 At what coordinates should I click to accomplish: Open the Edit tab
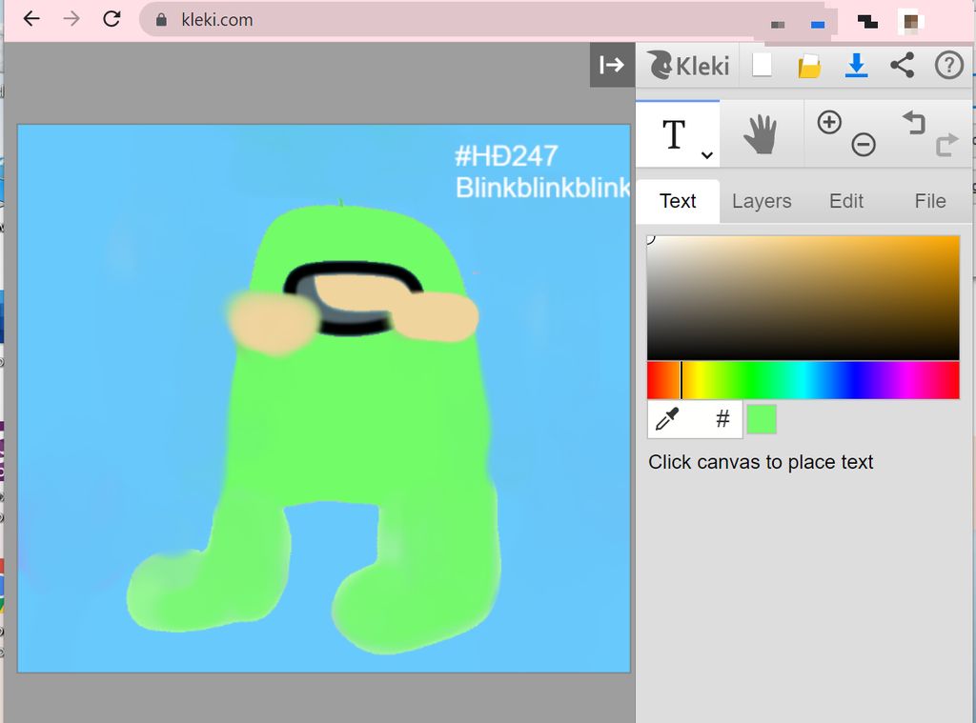click(x=846, y=201)
